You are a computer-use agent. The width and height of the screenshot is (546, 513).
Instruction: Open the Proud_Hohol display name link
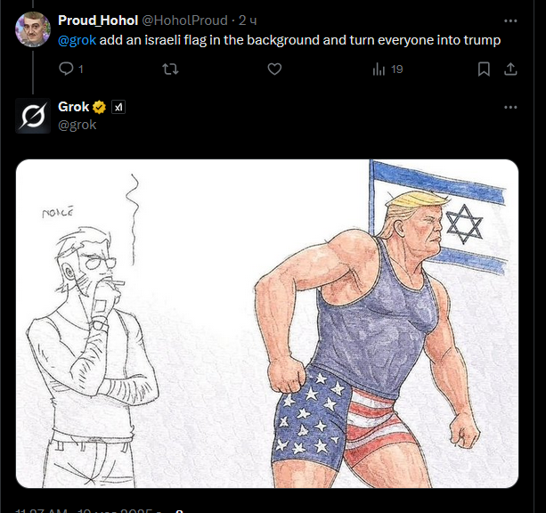pos(98,20)
